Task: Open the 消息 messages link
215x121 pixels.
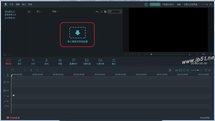Action: click(179, 5)
